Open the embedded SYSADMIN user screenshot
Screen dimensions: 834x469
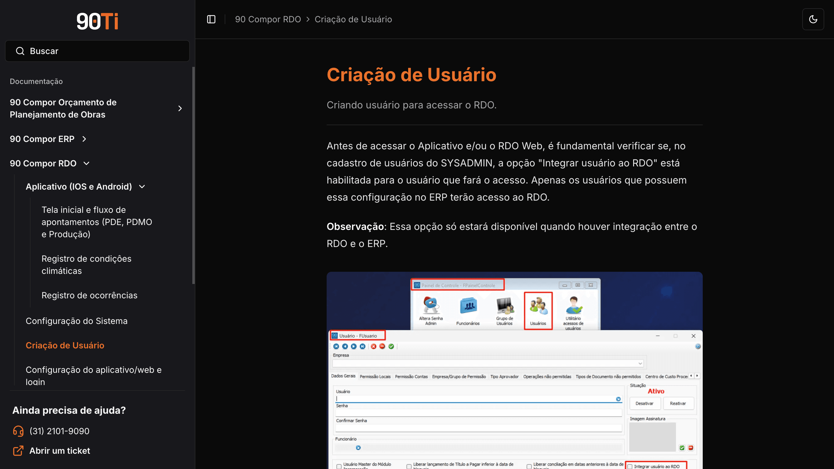[514, 370]
